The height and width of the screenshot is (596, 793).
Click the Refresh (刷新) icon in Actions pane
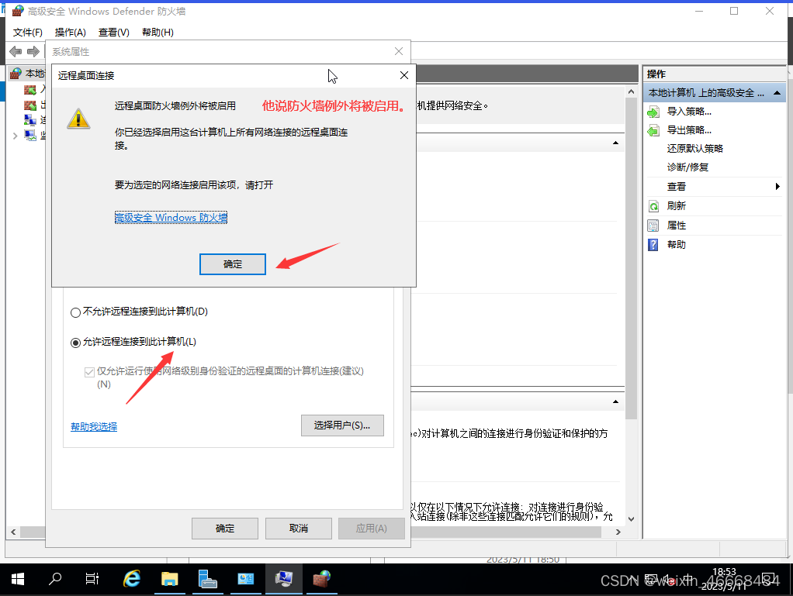click(653, 206)
